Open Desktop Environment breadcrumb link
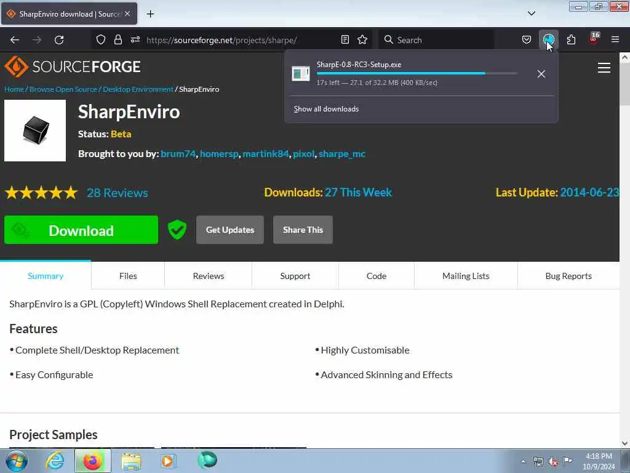Viewport: 630px width, 473px height. coord(138,89)
